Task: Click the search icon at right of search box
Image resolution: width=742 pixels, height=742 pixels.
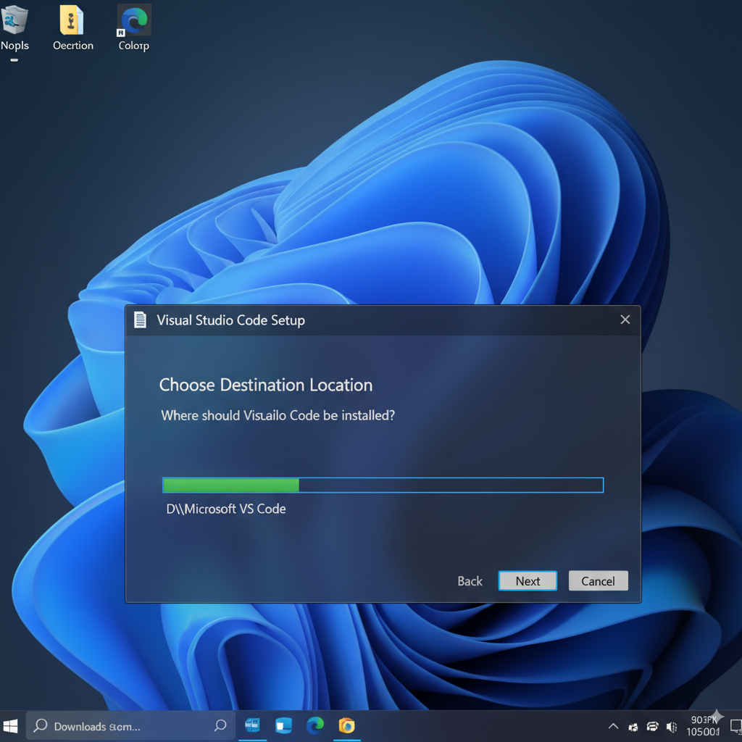Action: pyautogui.click(x=220, y=725)
